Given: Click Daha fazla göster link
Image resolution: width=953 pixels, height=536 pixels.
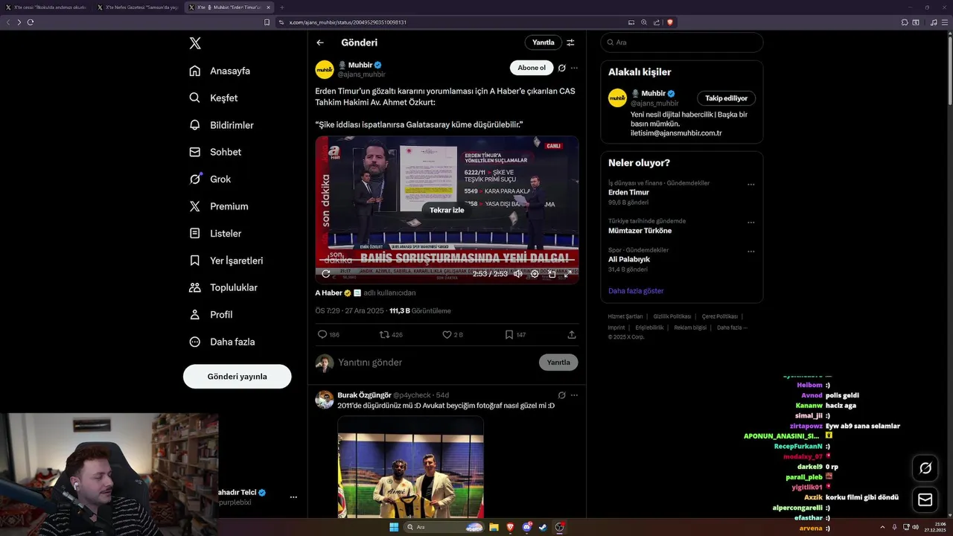Looking at the screenshot, I should (x=636, y=291).
